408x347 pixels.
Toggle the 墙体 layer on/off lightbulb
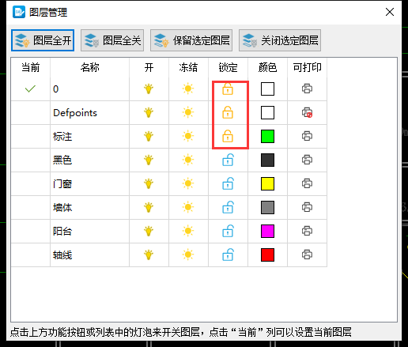coord(149,207)
